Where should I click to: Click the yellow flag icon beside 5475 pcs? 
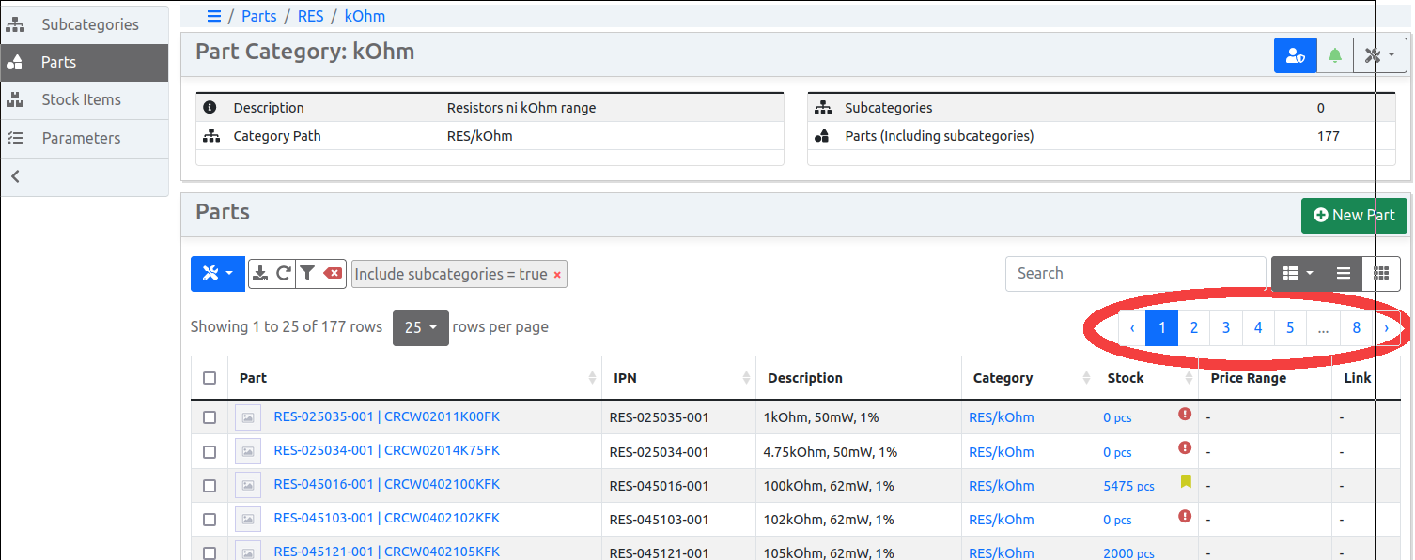(x=1185, y=481)
